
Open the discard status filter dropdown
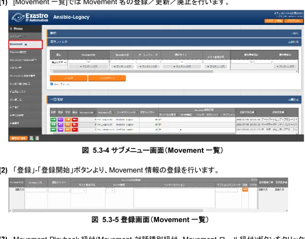click(59, 62)
